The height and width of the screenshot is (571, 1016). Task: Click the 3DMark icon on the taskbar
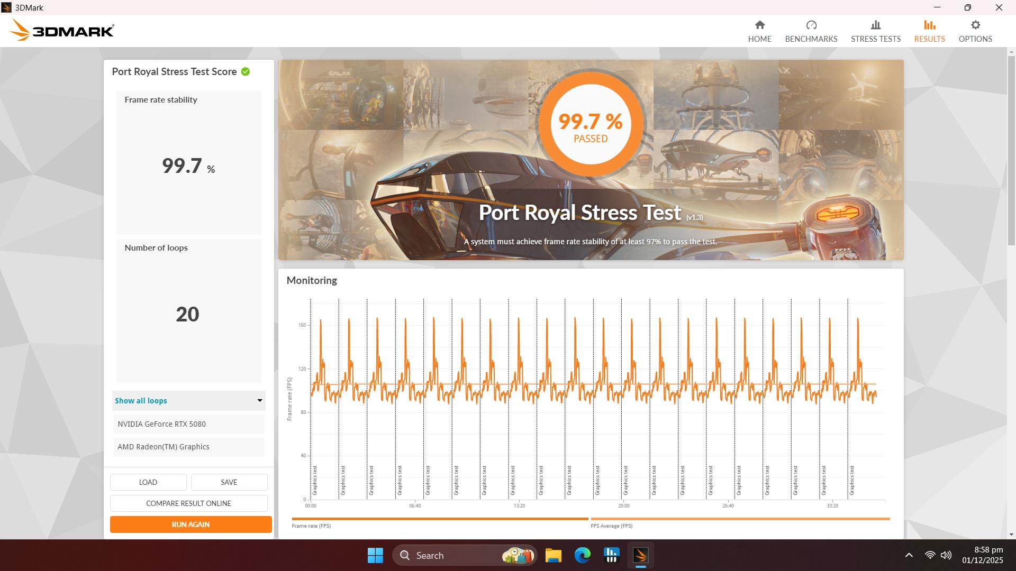[640, 555]
